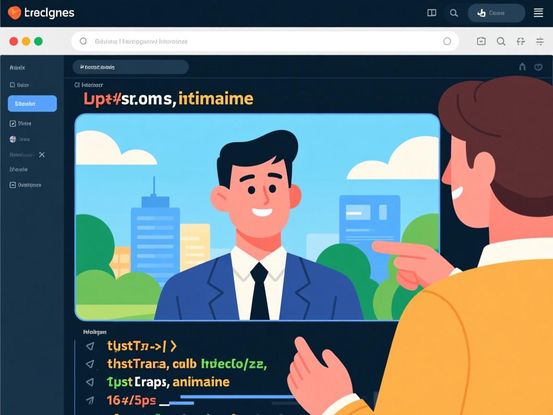Click the magnifier icon in the light toolbar
The height and width of the screenshot is (415, 553).
click(501, 41)
